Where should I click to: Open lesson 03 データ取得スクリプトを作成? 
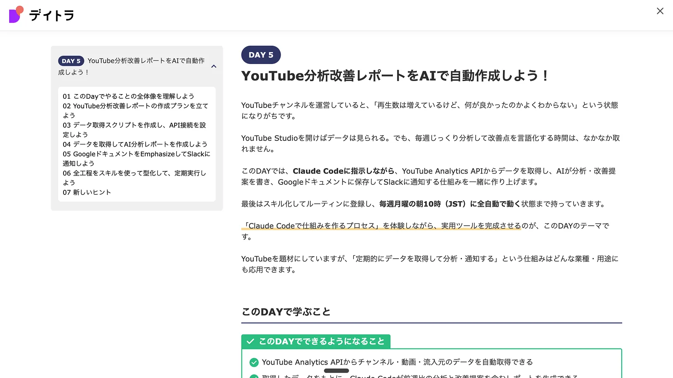135,130
